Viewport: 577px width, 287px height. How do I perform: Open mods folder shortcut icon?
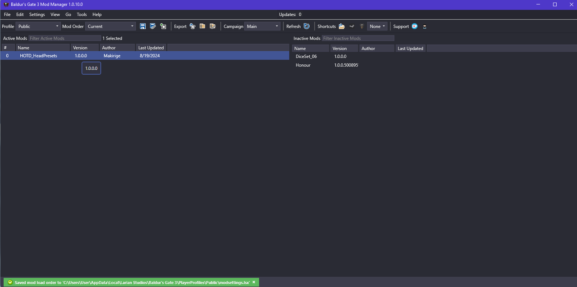click(342, 26)
